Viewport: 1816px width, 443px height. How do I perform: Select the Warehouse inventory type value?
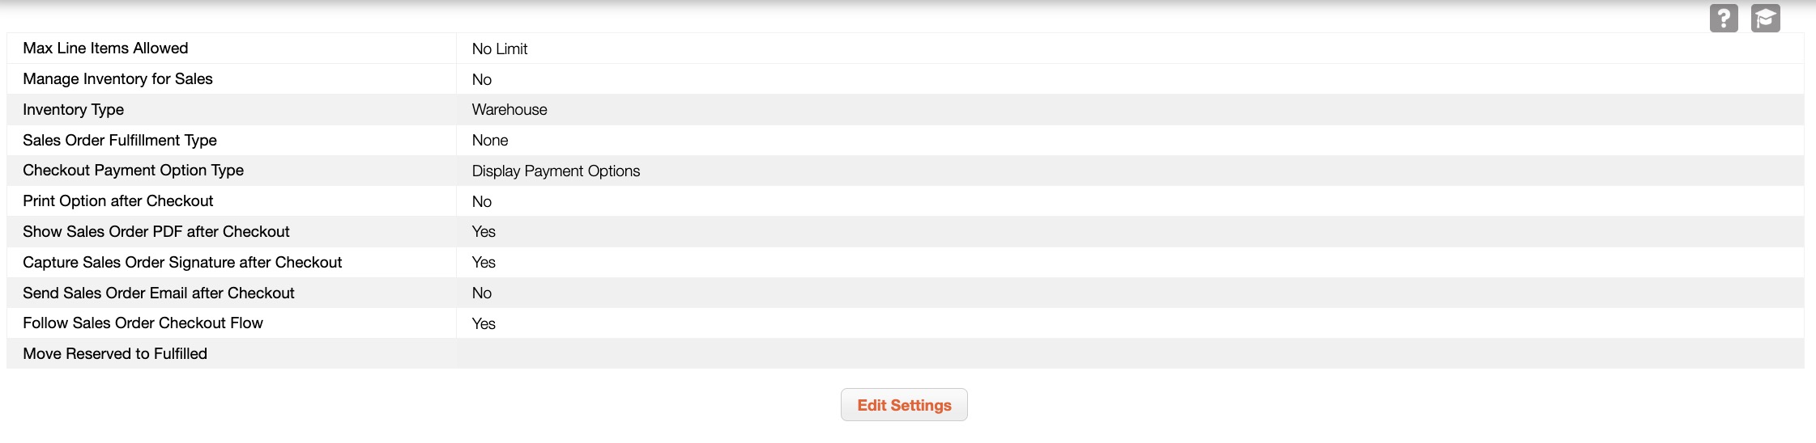[x=509, y=110]
